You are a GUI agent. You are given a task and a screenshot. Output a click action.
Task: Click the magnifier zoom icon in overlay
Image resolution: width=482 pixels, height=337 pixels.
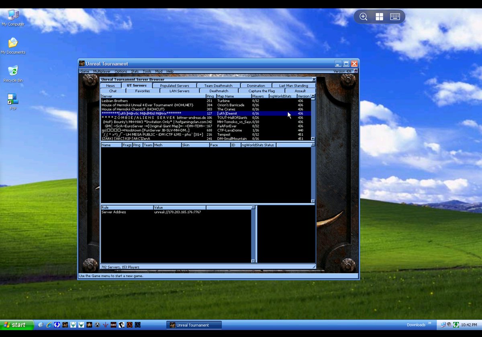click(x=364, y=16)
